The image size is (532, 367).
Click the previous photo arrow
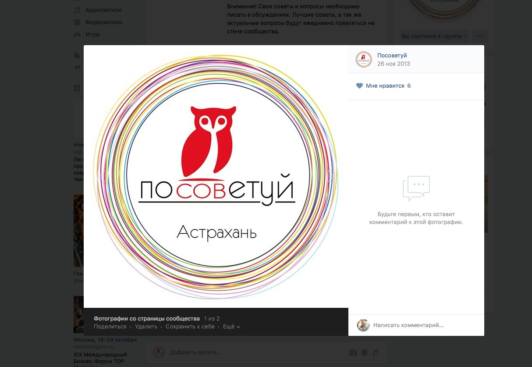pos(102,176)
